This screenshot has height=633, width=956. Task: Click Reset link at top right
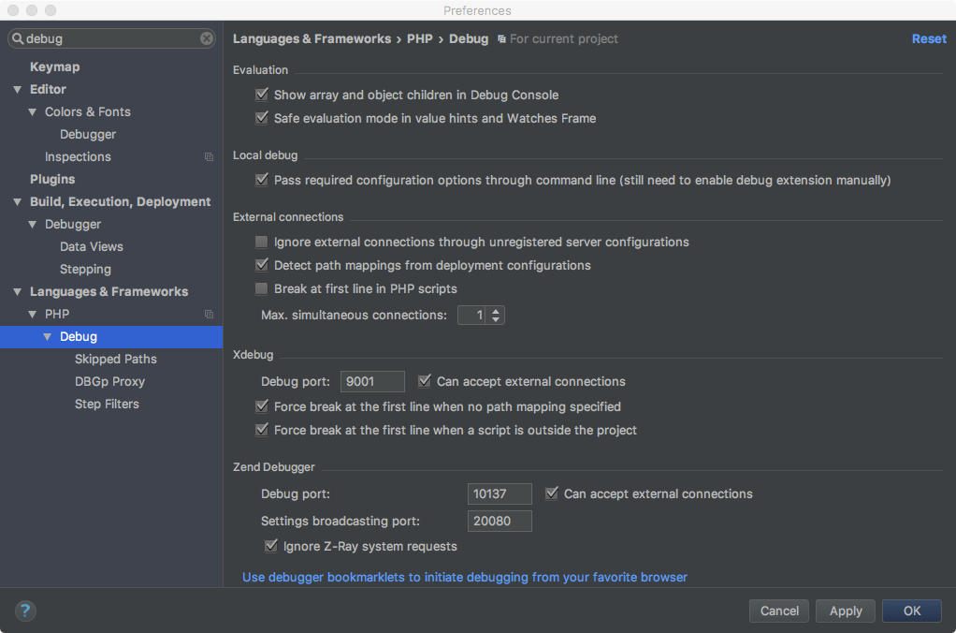(x=929, y=39)
